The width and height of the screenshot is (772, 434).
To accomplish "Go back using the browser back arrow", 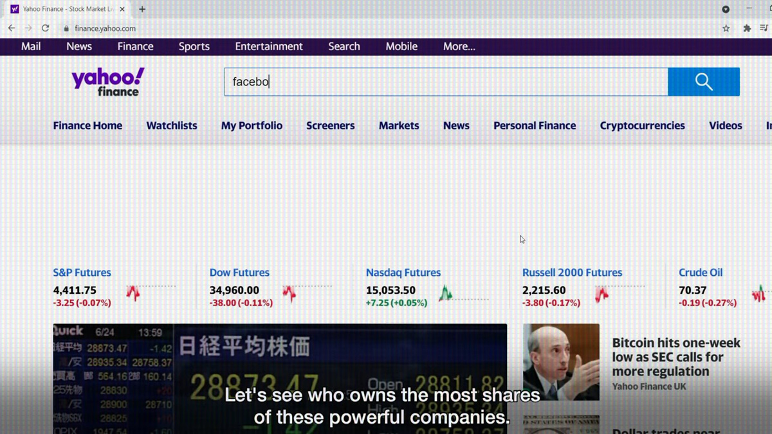I will (12, 28).
